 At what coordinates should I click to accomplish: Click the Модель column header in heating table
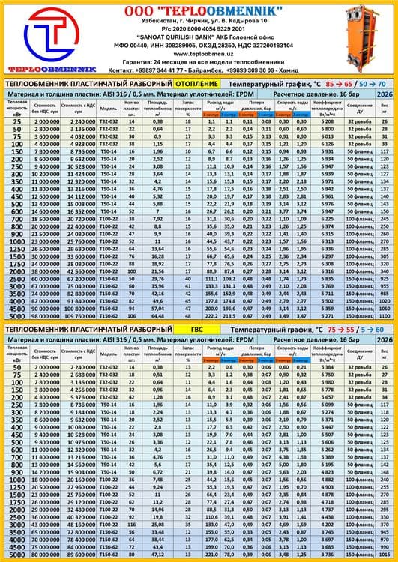point(108,108)
